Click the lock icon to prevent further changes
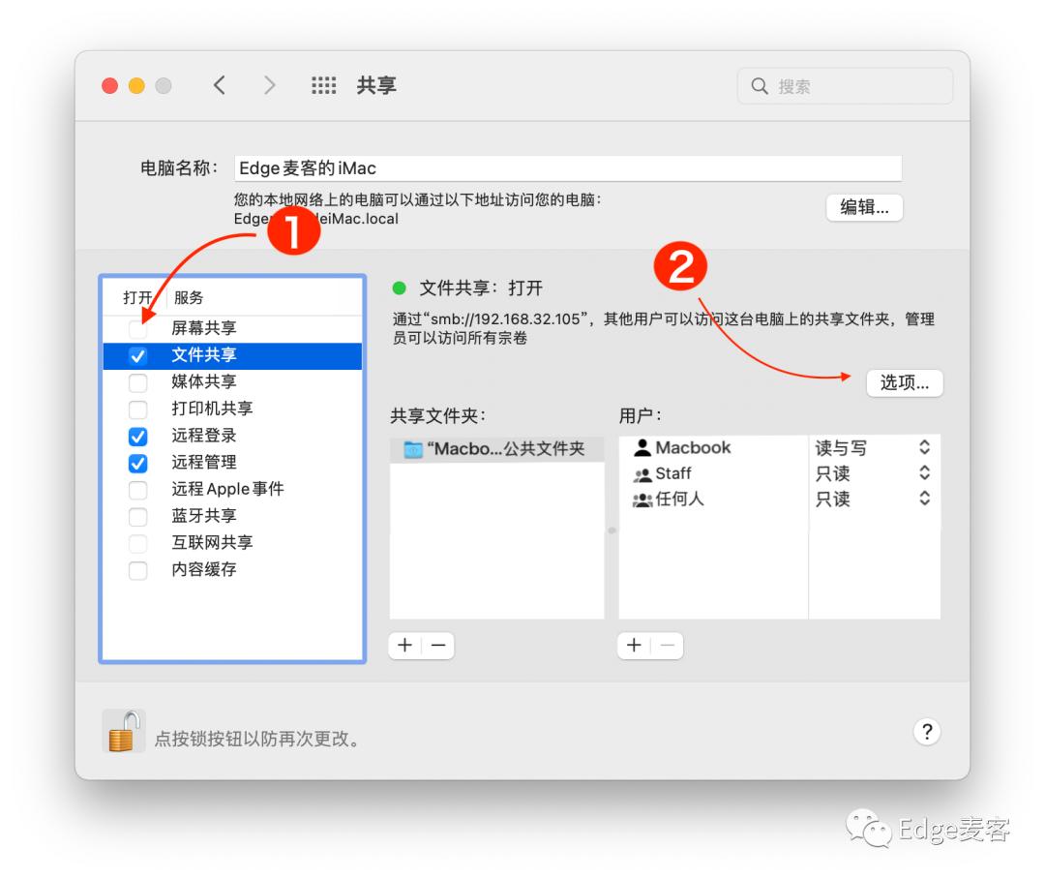The image size is (1045, 879). pyautogui.click(x=122, y=731)
